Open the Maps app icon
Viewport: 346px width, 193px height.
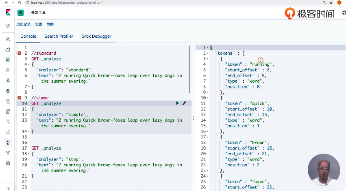pyautogui.click(x=8, y=80)
